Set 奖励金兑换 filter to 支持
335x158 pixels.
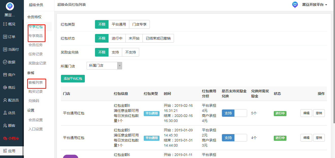(x=115, y=52)
